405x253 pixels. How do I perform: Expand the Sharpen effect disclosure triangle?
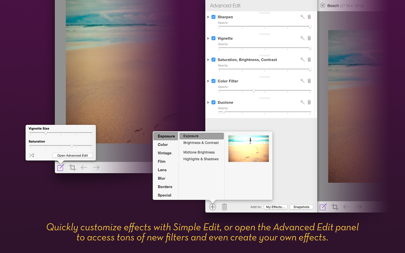click(208, 17)
